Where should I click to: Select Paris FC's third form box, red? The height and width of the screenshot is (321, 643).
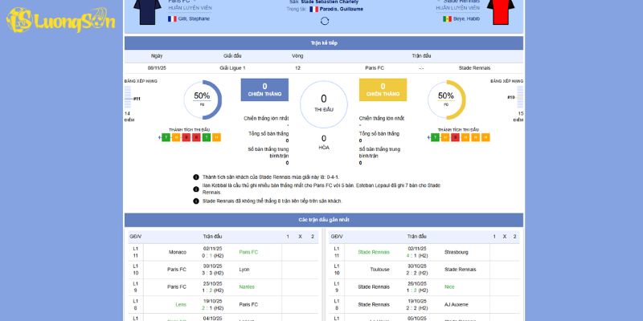tap(186, 137)
